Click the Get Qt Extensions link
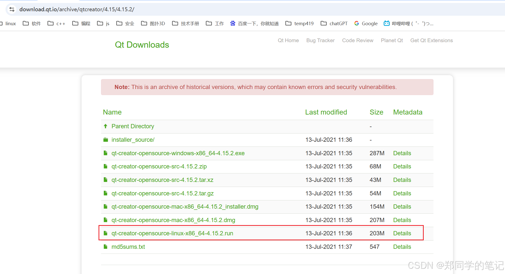Image resolution: width=505 pixels, height=274 pixels. click(431, 40)
